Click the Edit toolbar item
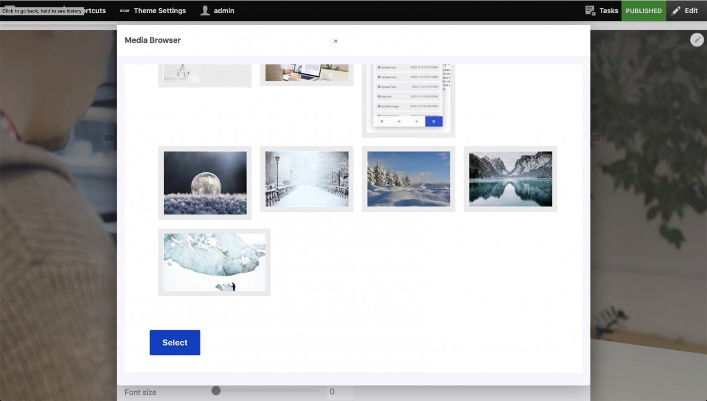The image size is (707, 401). (684, 11)
